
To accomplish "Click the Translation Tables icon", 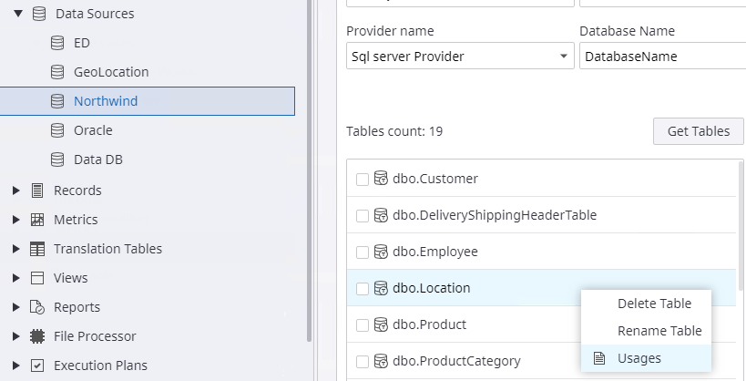I will tap(37, 249).
